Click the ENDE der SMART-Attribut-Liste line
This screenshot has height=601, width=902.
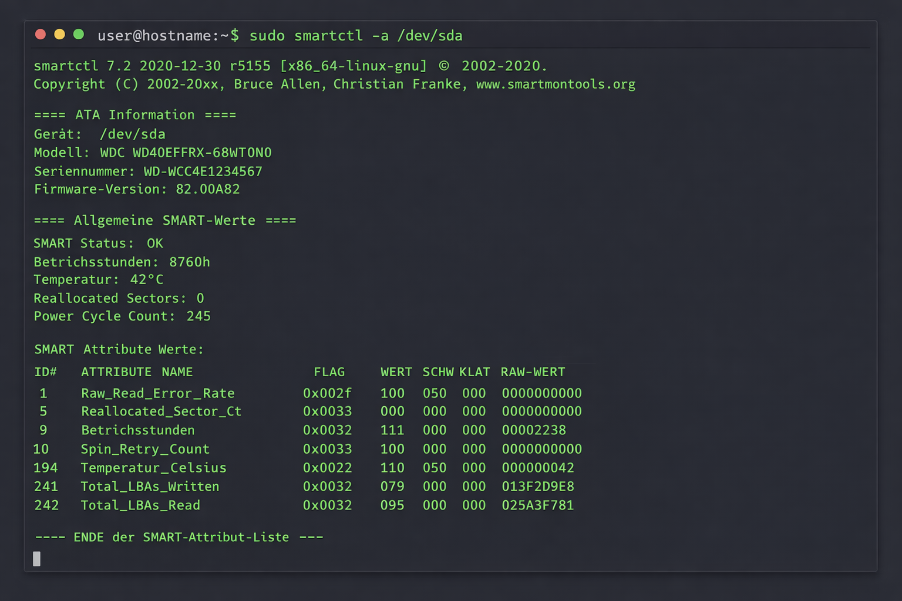[179, 537]
